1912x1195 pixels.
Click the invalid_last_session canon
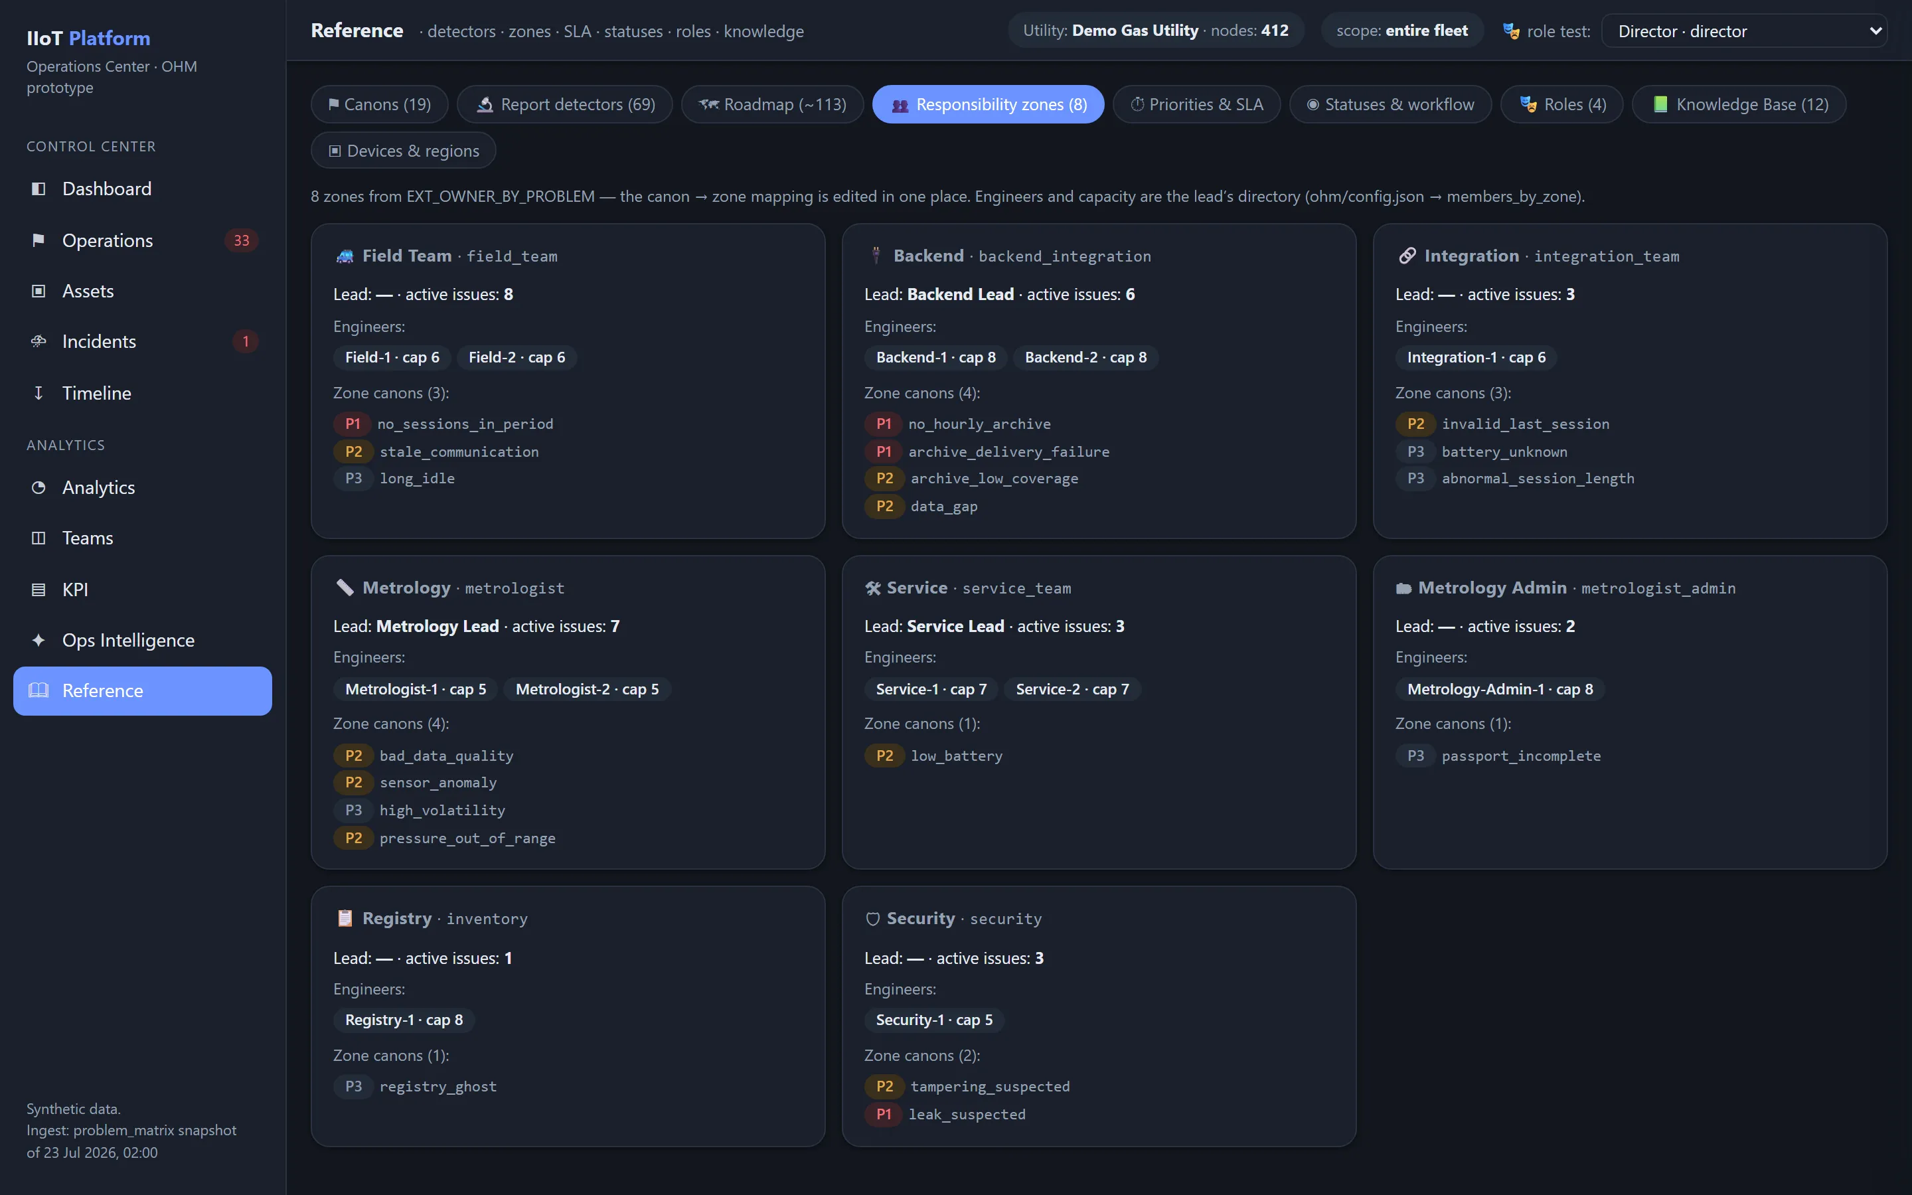coord(1525,424)
